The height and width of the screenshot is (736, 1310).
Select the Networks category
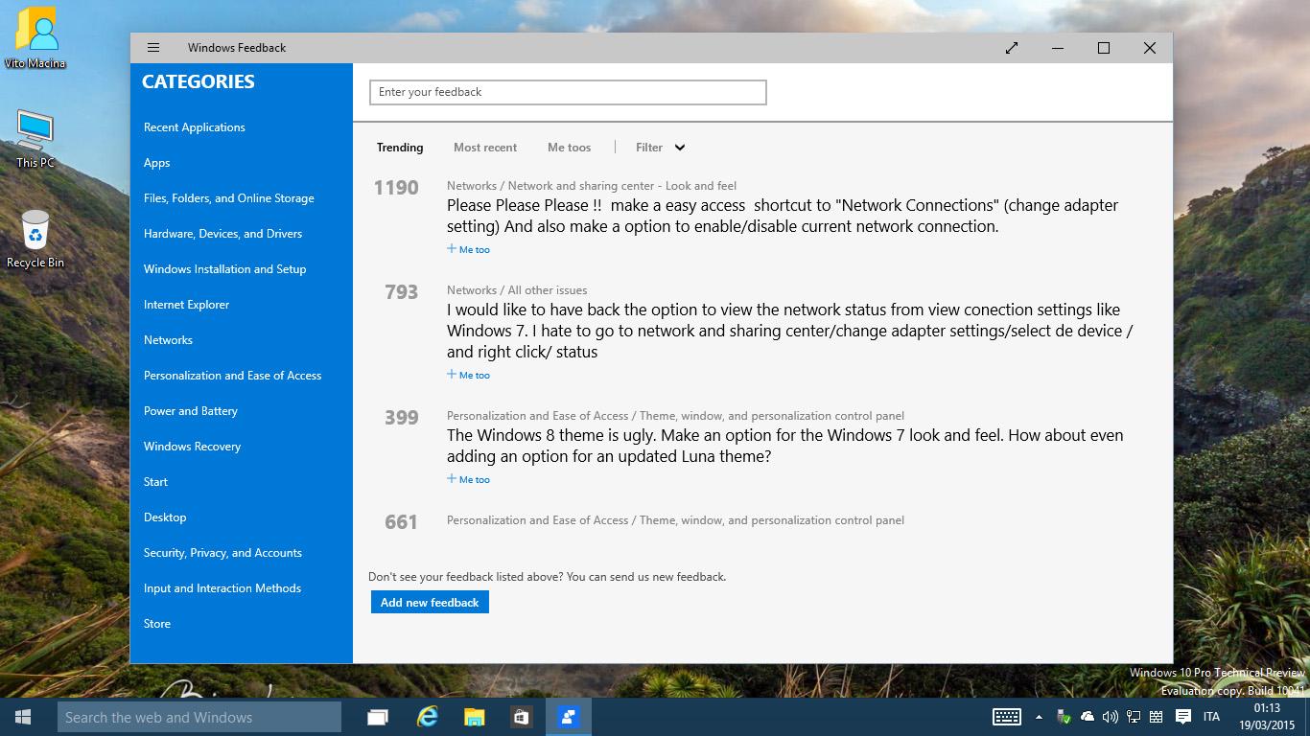[169, 340]
